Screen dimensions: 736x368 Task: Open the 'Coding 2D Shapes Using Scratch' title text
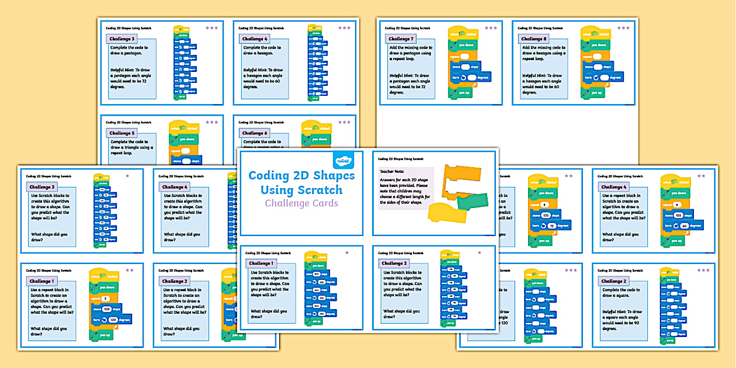pos(302,182)
